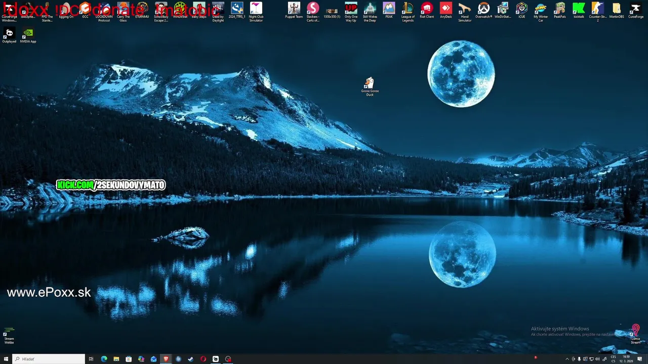The height and width of the screenshot is (364, 648).
Task: Select the Stream Wekba desktop shortcut
Action: click(x=9, y=335)
